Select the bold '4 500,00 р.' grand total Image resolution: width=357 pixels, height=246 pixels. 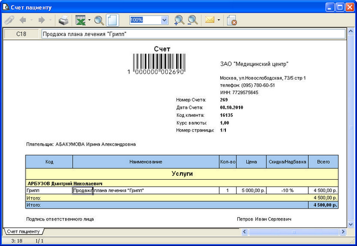tap(324, 205)
